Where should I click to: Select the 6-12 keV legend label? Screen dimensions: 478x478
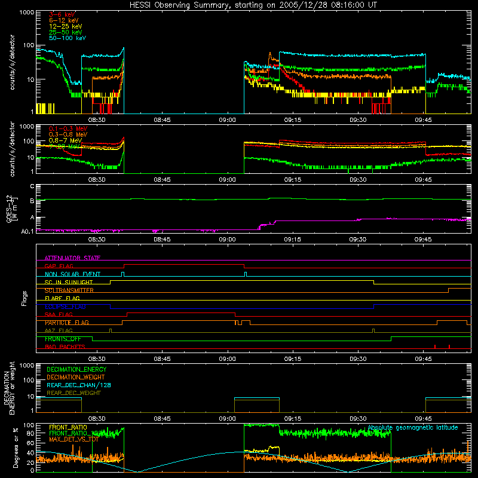click(x=64, y=20)
